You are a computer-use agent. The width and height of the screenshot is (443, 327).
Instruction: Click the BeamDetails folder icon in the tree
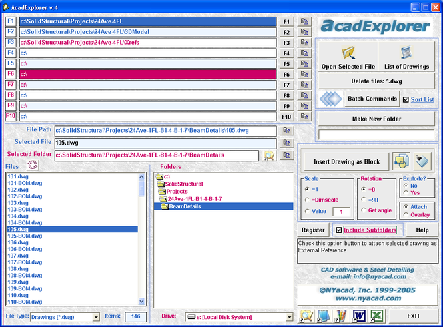point(164,206)
